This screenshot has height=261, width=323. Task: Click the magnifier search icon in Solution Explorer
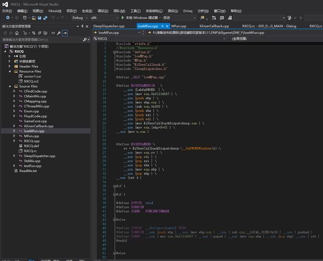[x=85, y=40]
